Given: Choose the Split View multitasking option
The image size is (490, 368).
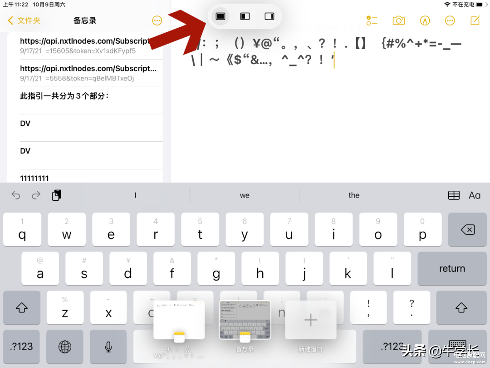Looking at the screenshot, I should pyautogui.click(x=245, y=16).
